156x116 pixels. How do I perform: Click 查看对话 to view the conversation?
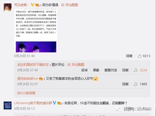(x=110, y=70)
